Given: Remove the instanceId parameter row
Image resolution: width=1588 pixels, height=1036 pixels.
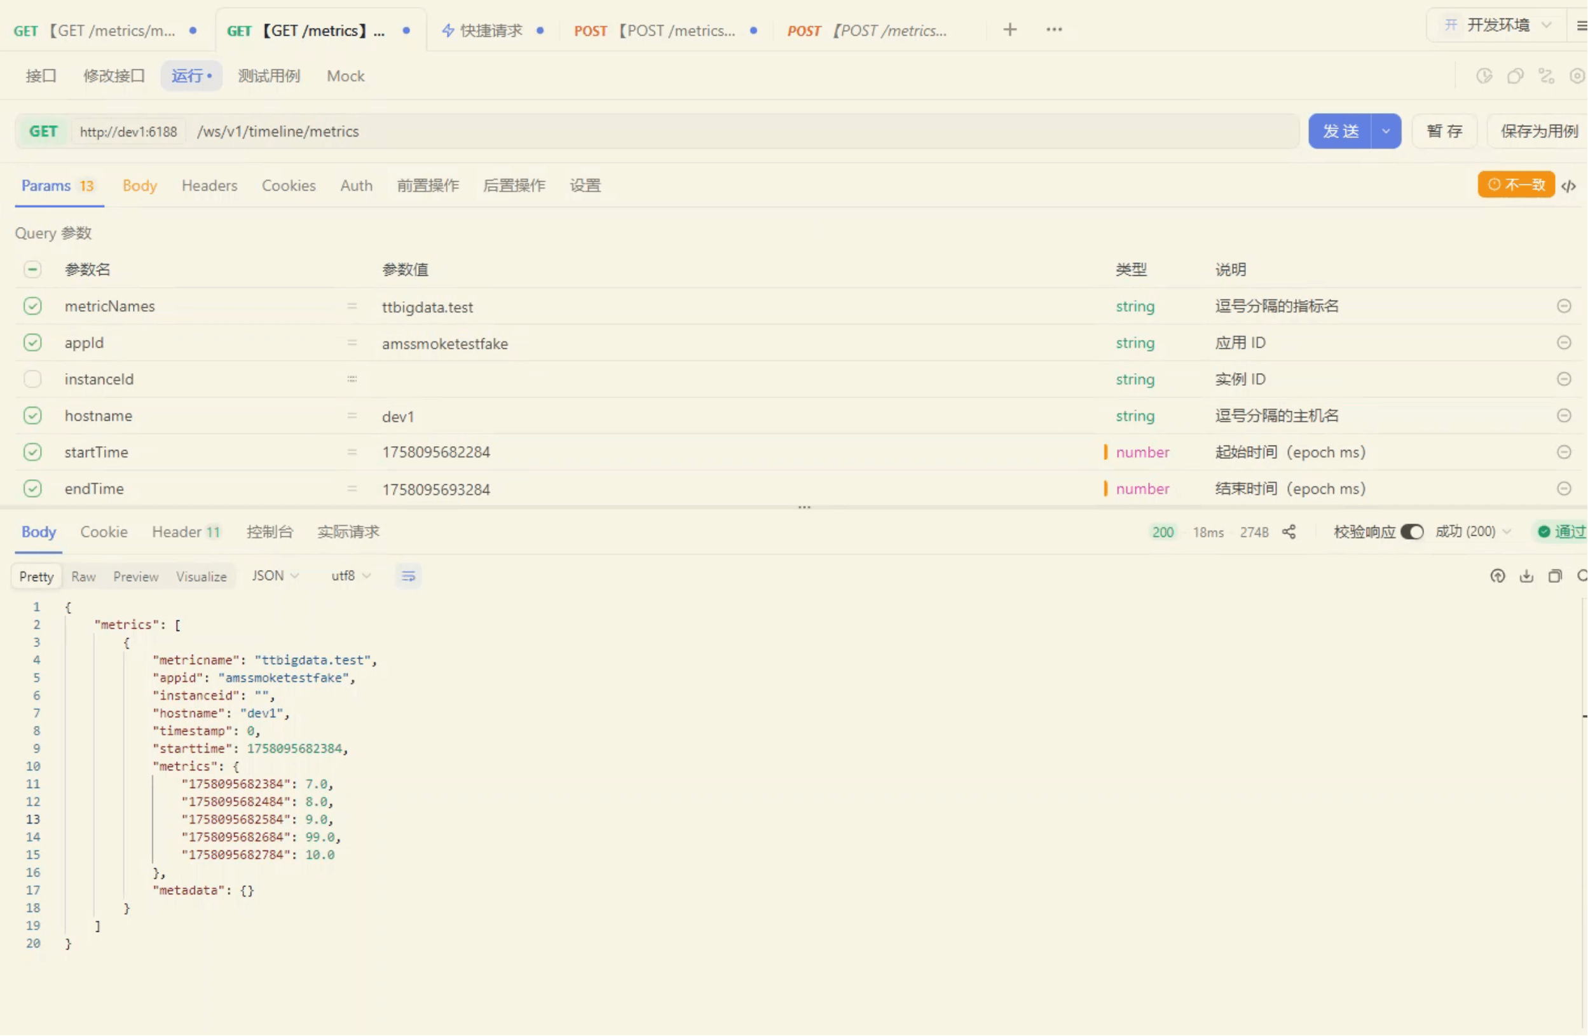Looking at the screenshot, I should tap(1563, 379).
